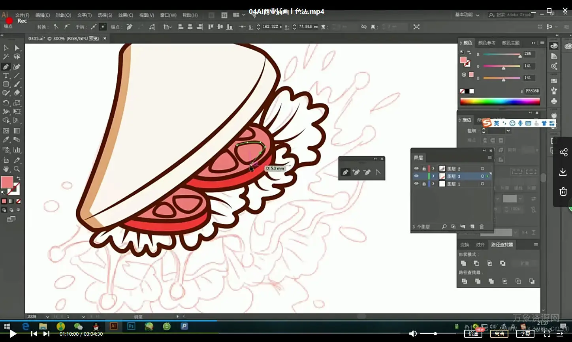
Task: Open the 效果(C) menu
Action: point(125,15)
